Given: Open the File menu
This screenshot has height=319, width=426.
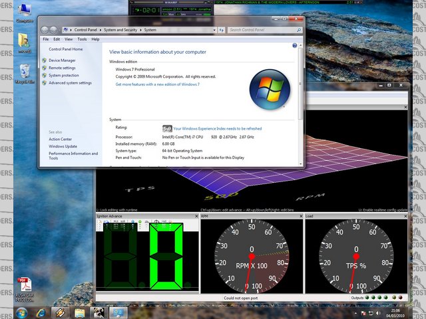Looking at the screenshot, I should tap(46, 39).
